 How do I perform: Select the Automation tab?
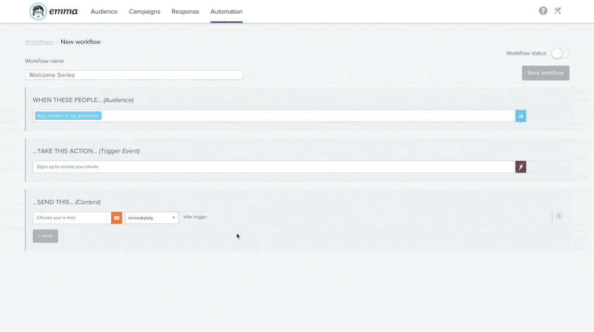tap(226, 12)
